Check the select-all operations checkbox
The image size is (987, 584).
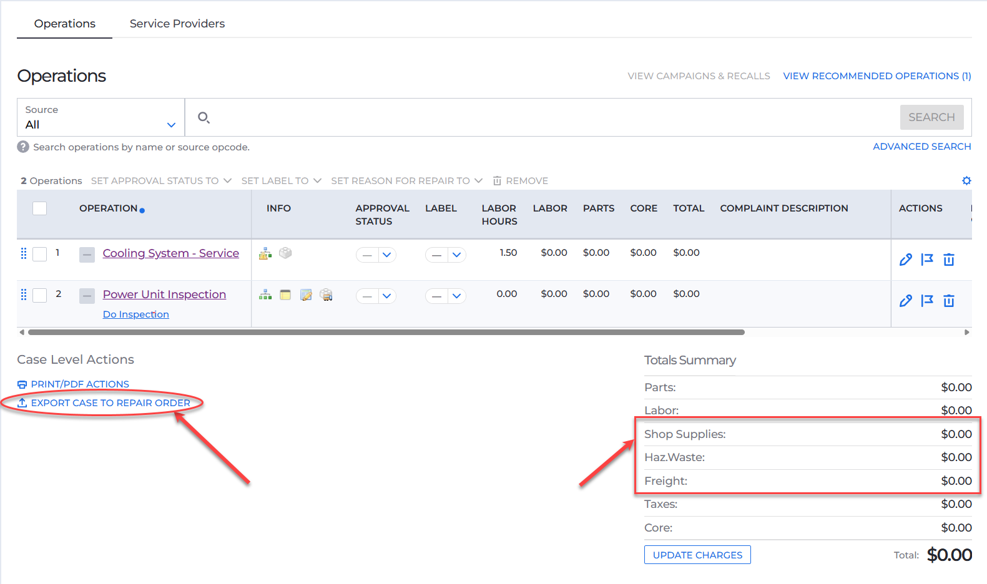[39, 208]
